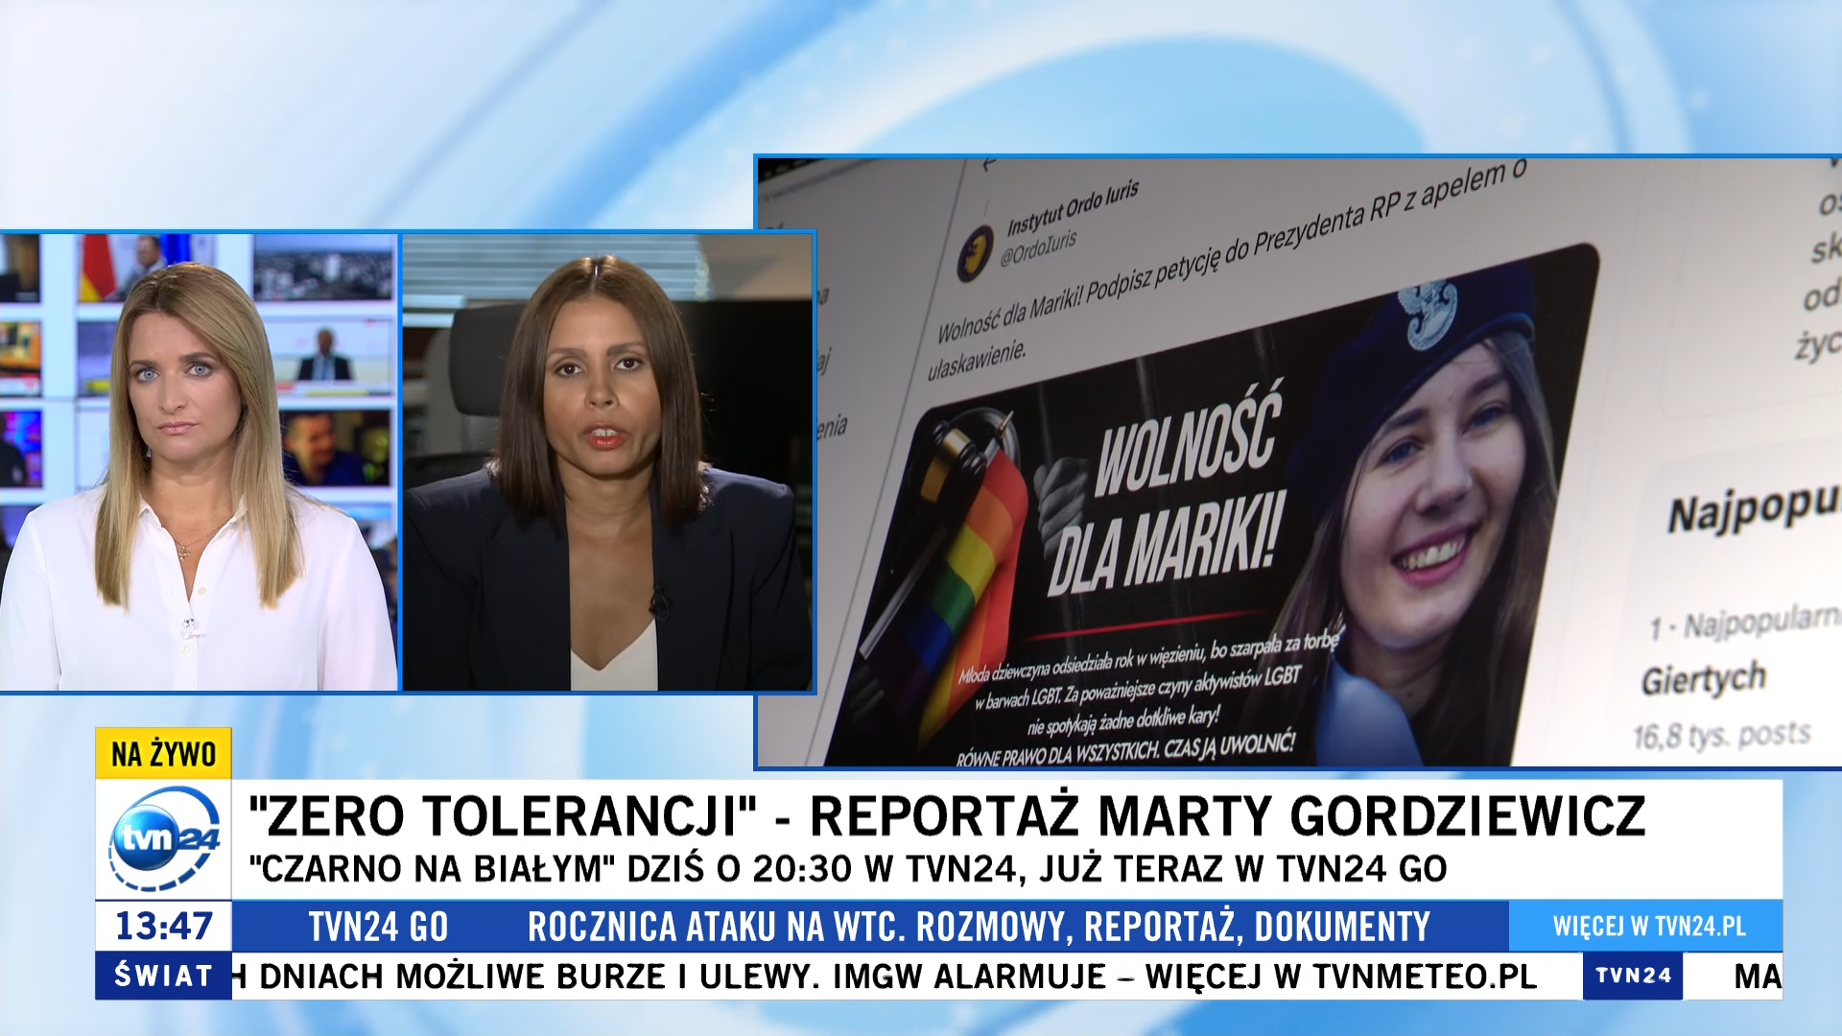Click the WIĘCEJ W TVN24.PL box
The height and width of the screenshot is (1036, 1842).
coord(1646,926)
